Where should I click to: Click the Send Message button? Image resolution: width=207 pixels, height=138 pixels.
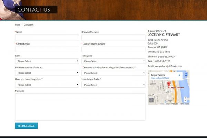coord(26,126)
